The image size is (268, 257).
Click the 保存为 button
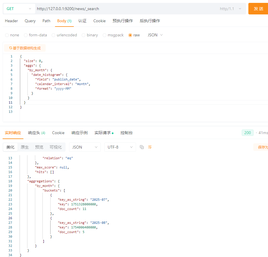(x=261, y=147)
